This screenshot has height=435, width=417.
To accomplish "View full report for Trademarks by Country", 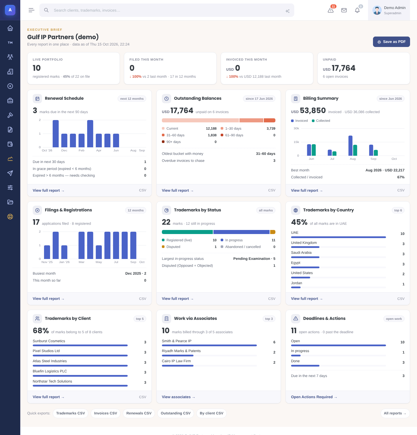I will pos(307,299).
